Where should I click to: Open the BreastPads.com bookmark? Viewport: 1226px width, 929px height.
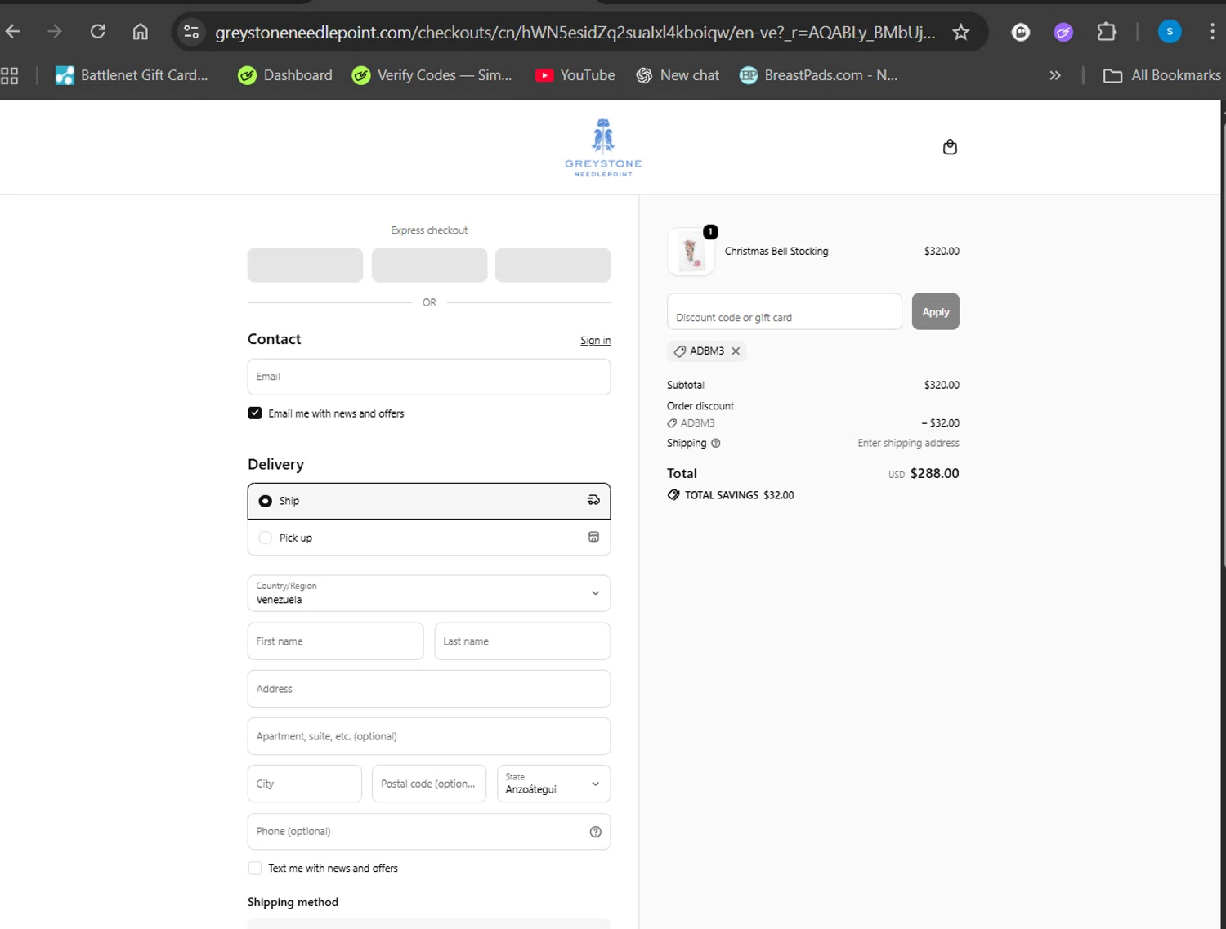818,75
